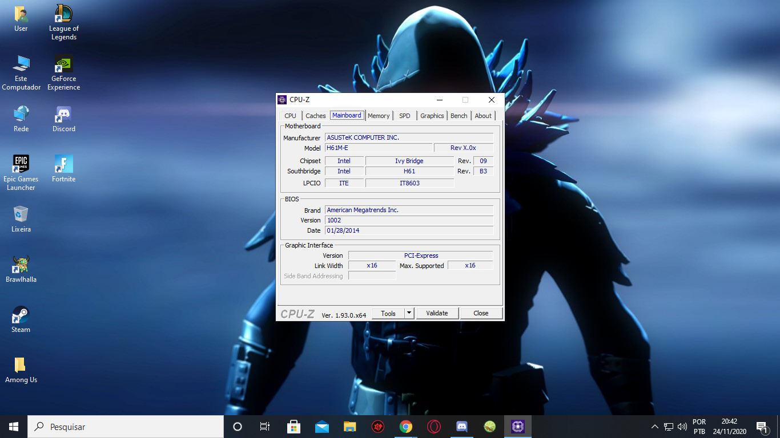
Task: Click the H61 southbridge field
Action: (409, 171)
